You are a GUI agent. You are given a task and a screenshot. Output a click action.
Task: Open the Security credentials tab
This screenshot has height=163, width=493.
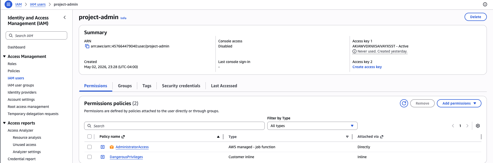181,86
